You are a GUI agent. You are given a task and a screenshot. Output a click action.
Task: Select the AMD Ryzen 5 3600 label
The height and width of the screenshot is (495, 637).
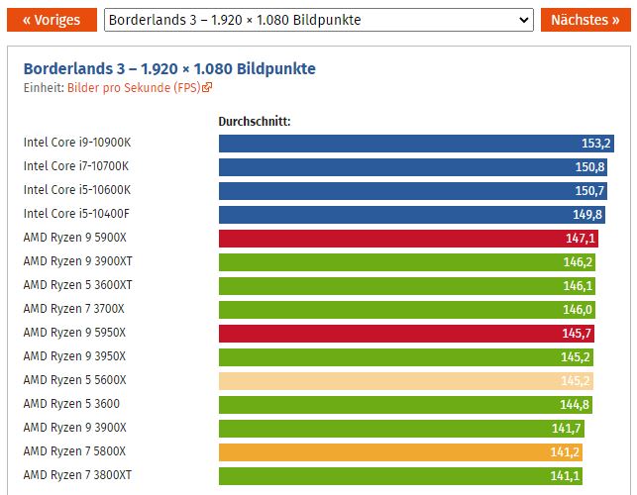[71, 404]
